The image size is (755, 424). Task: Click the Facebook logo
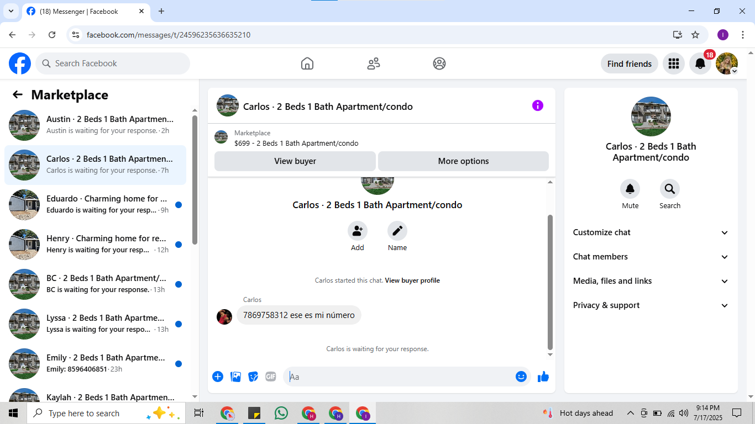[20, 63]
